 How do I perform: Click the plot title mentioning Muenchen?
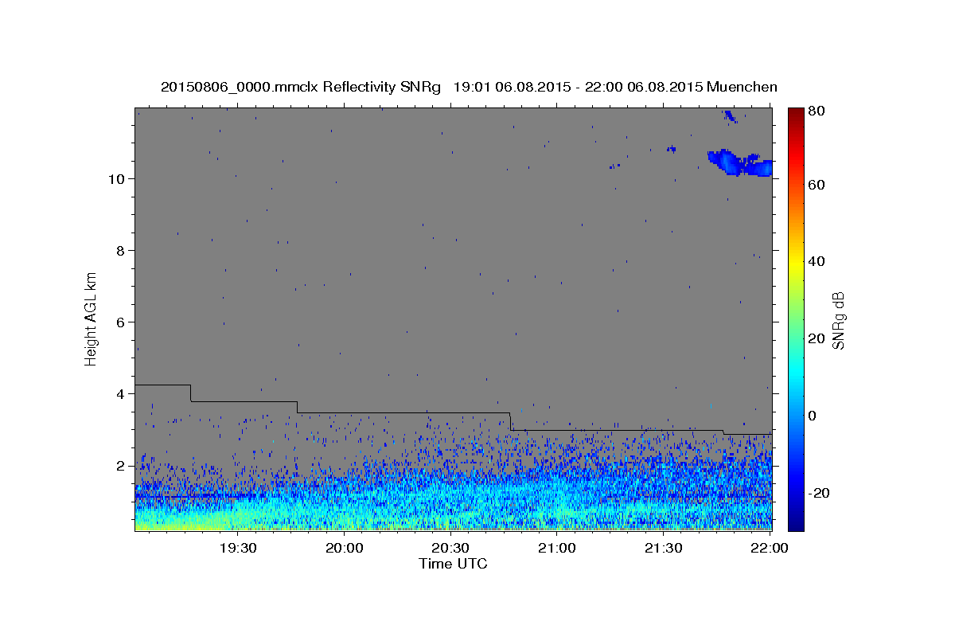[x=469, y=87]
